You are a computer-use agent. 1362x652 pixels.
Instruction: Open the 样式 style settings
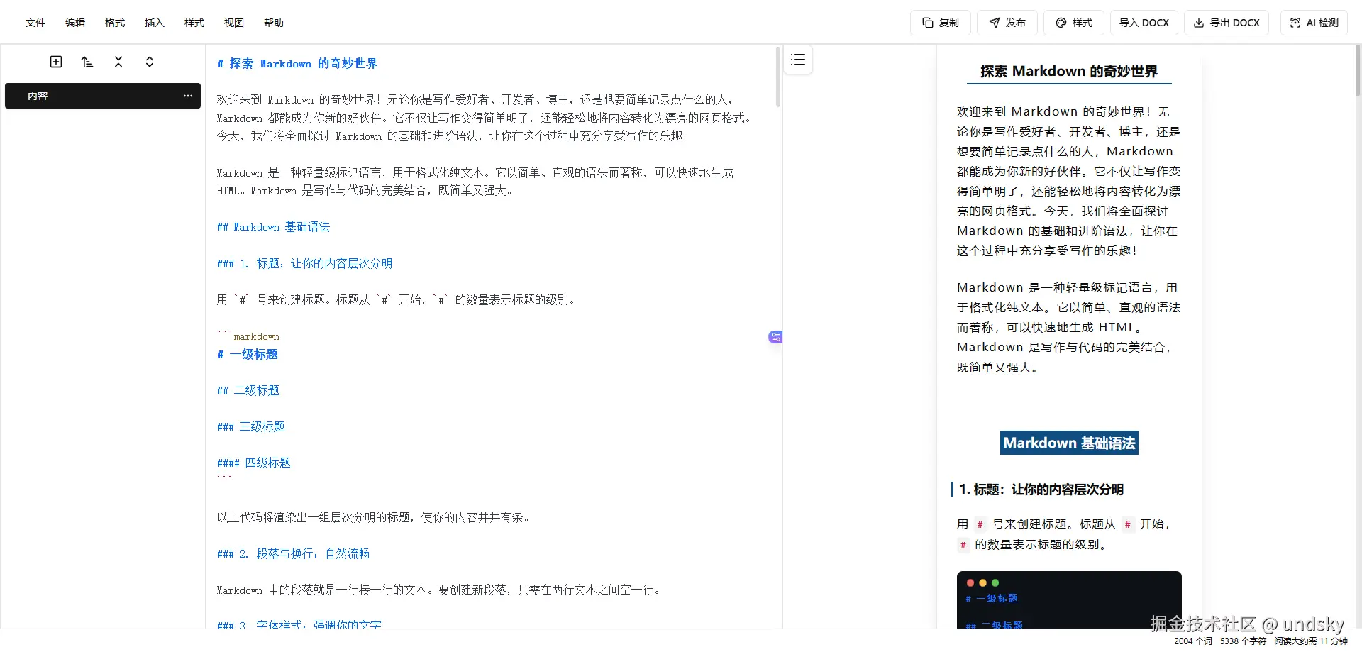1073,22
